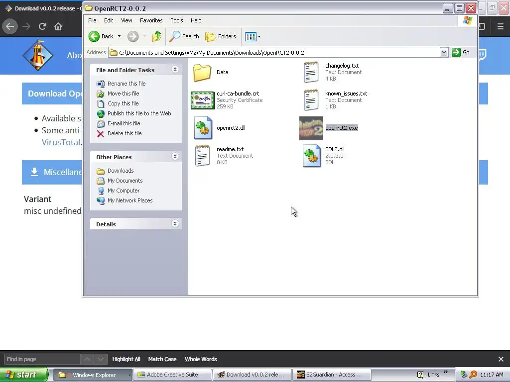Click the Publish to Web globe icon
The width and height of the screenshot is (510, 382).
click(101, 114)
